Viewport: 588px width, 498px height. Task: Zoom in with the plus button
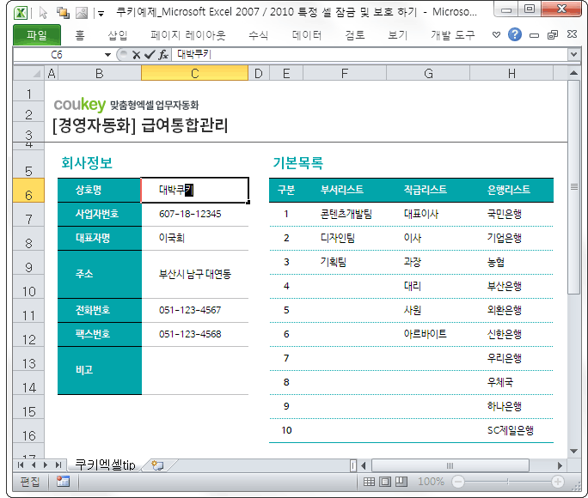coord(558,482)
